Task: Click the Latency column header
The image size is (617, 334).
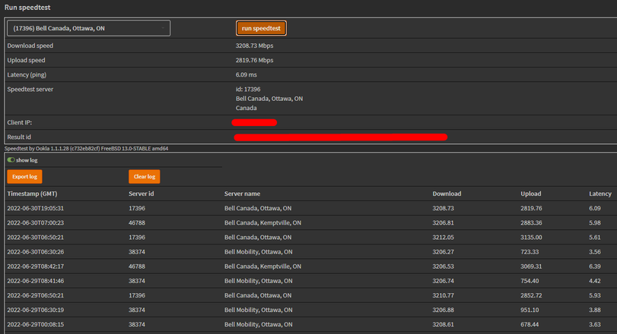Action: pos(600,194)
